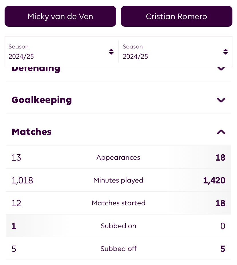This screenshot has width=237, height=265.
Task: Click the up-down arrows icon in the left season box
Action: pyautogui.click(x=111, y=52)
